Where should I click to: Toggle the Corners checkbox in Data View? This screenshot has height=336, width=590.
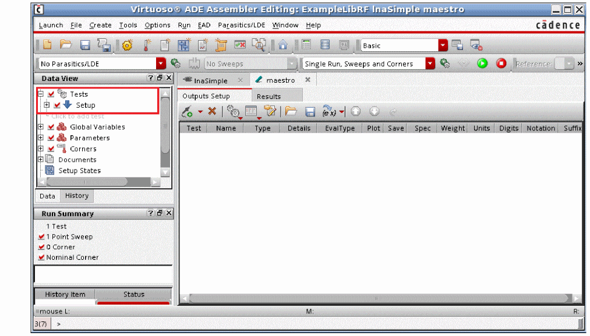coord(51,148)
